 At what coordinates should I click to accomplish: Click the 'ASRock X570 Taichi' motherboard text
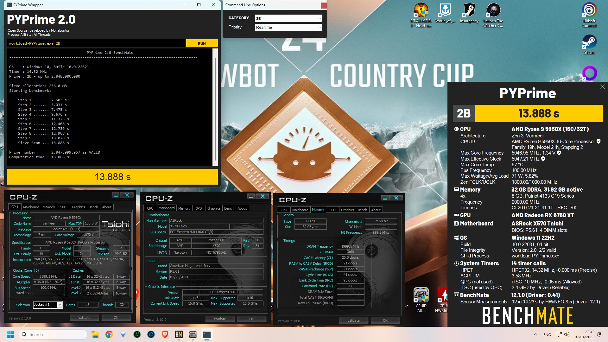pos(537,224)
